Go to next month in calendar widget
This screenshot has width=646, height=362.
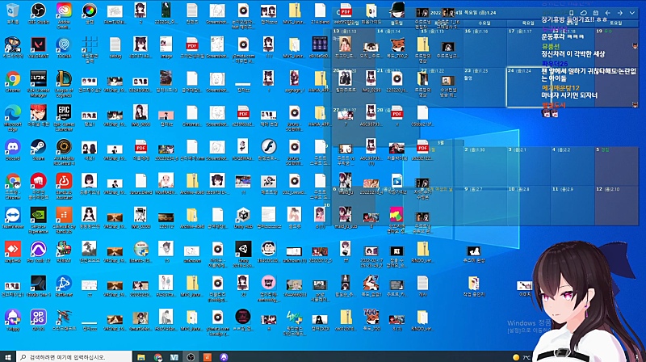click(619, 13)
